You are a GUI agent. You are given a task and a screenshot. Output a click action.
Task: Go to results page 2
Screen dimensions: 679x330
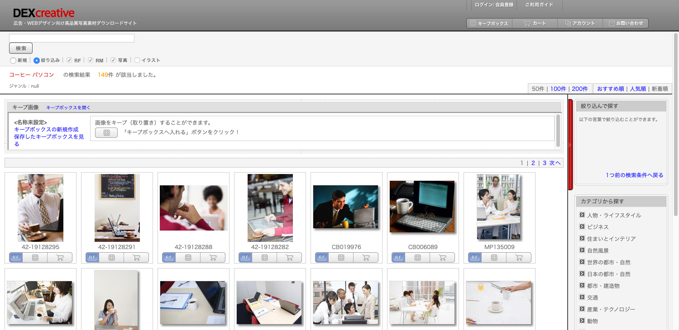pyautogui.click(x=533, y=163)
